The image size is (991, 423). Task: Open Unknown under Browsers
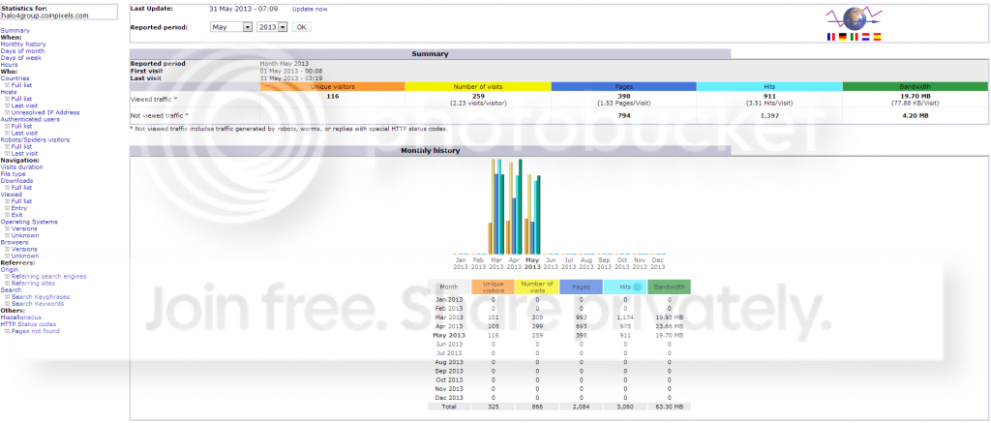pos(24,256)
